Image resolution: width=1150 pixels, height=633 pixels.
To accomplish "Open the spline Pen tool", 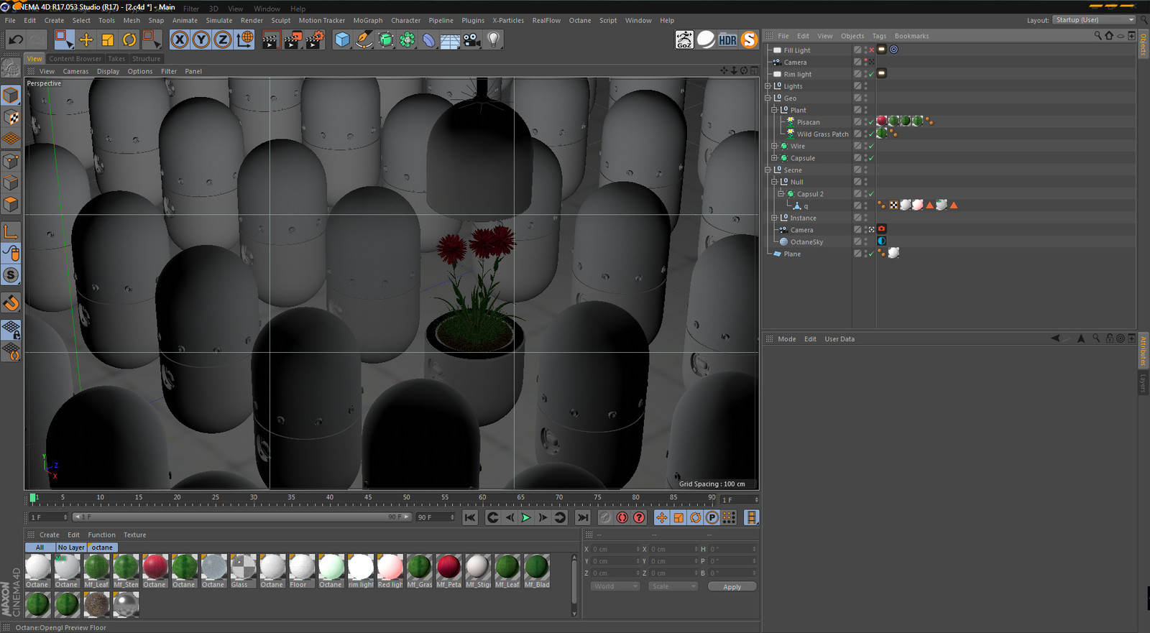I will (x=364, y=40).
